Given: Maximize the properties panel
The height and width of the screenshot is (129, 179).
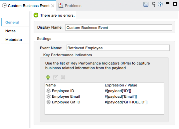Looking at the screenshot, I should 175,4.
